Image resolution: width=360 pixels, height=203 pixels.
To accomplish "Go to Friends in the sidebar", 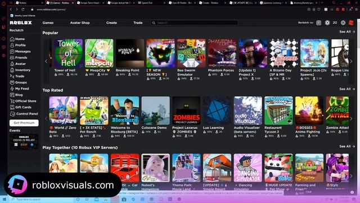I will tap(19, 58).
